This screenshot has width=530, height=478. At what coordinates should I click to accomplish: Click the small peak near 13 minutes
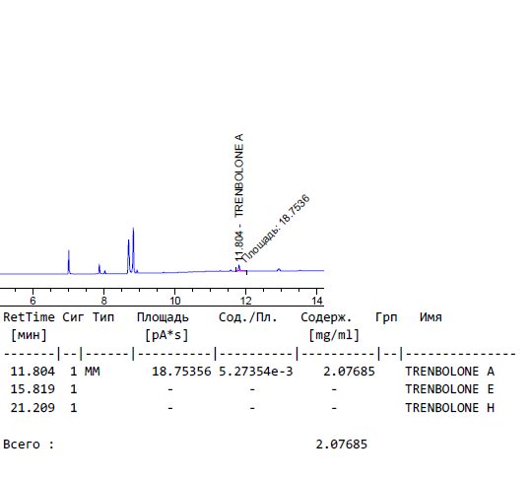point(279,270)
